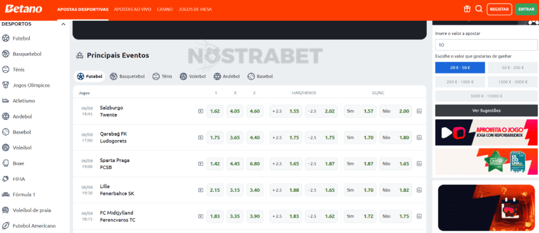
Task: Select the Ténis tab in Principais Eventos
Action: click(162, 77)
